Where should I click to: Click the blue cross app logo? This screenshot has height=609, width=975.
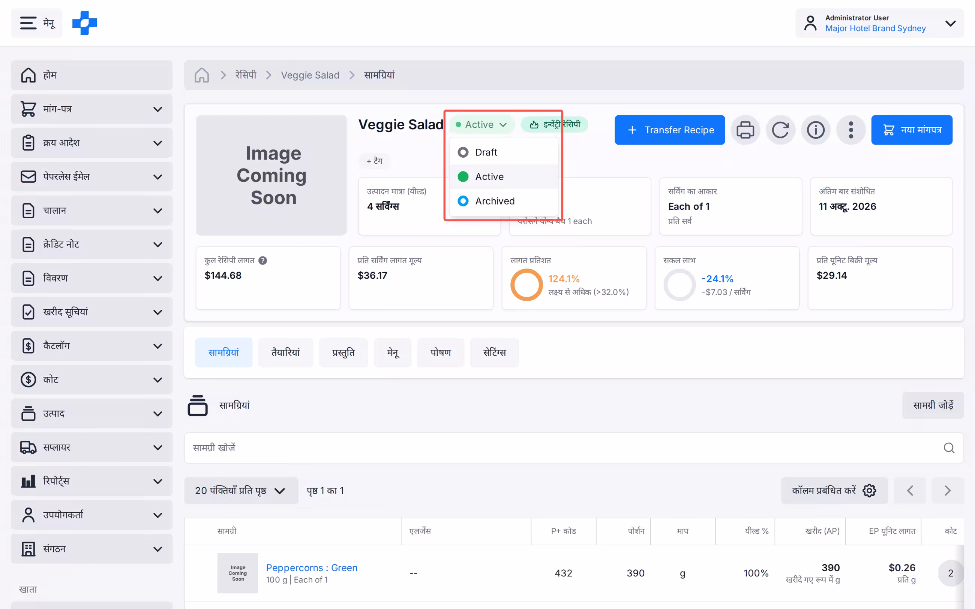point(84,23)
